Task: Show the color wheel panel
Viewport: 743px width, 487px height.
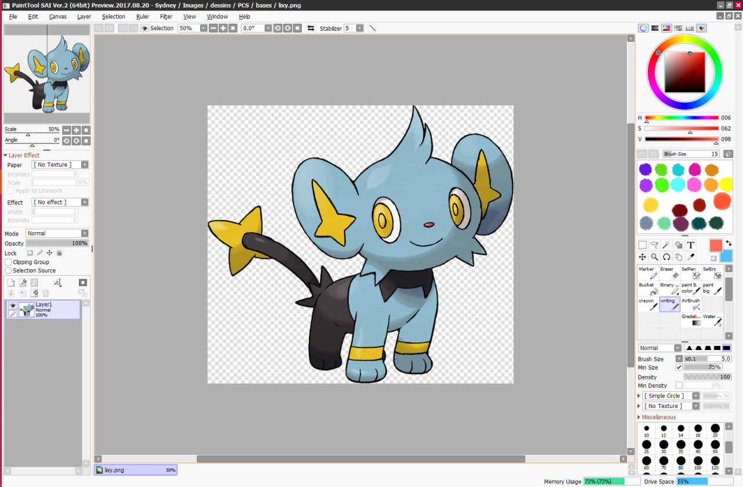Action: click(643, 28)
